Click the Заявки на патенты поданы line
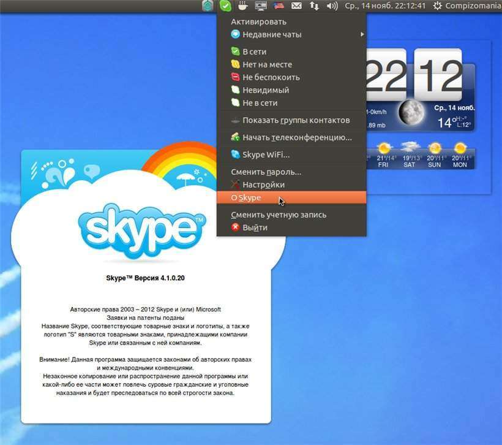 pos(145,318)
